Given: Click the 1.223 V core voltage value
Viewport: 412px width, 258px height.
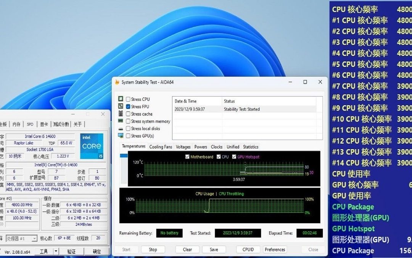Looking at the screenshot, I should [63, 156].
